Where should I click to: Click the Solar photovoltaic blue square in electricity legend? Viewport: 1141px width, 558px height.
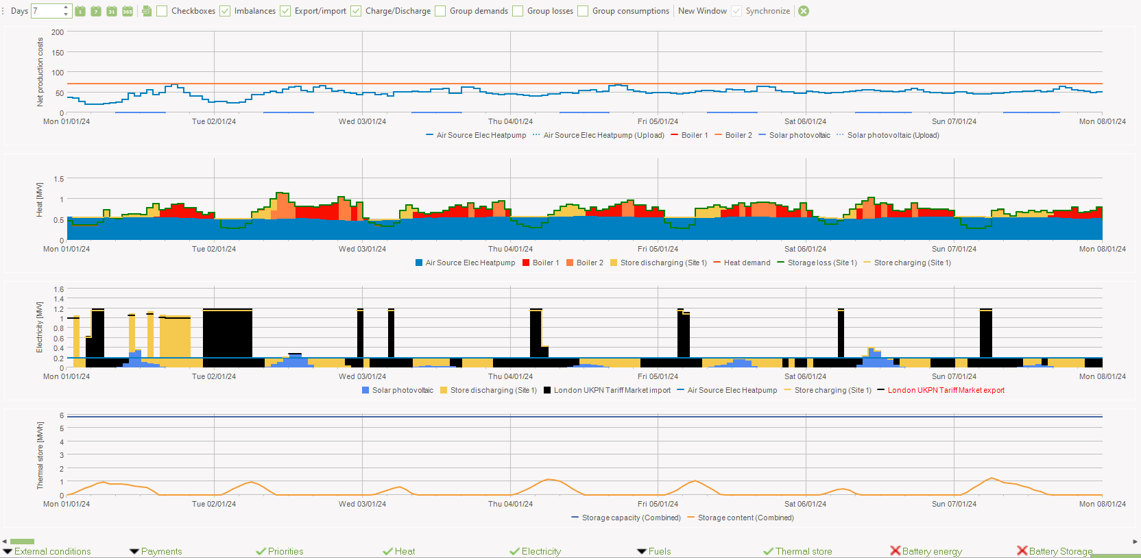click(365, 390)
